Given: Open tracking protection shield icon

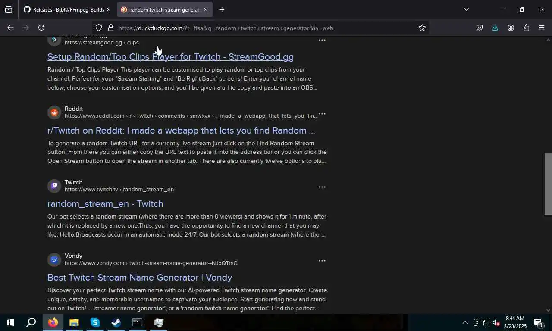Looking at the screenshot, I should tap(99, 28).
